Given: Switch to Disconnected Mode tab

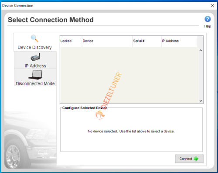Looking at the screenshot, I should pos(35,77).
